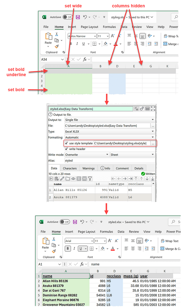Click formula bar showing name in styled.xlsx
This screenshot has height=307, width=181.
pyautogui.click(x=135, y=264)
